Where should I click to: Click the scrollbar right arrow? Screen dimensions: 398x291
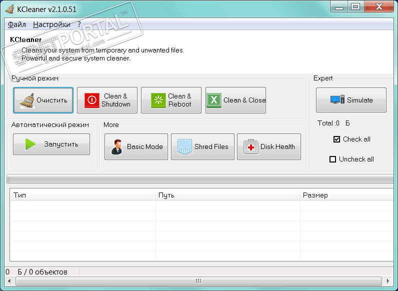[x=388, y=281]
